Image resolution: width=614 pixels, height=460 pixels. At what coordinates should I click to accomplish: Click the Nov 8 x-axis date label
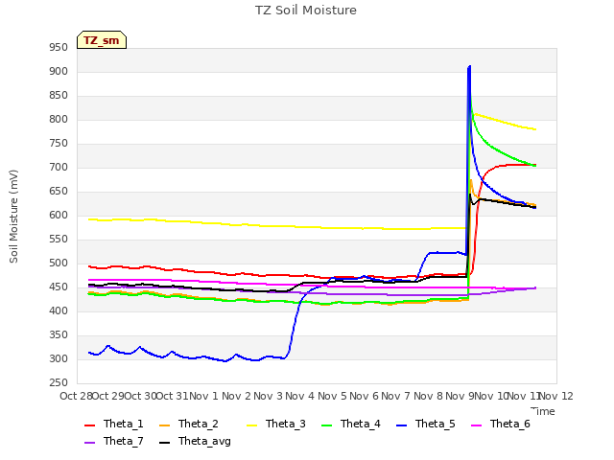pyautogui.click(x=428, y=396)
